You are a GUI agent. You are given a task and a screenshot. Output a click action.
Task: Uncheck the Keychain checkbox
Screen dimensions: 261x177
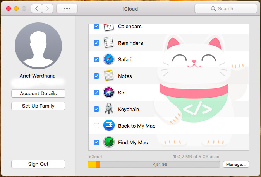pos(96,109)
